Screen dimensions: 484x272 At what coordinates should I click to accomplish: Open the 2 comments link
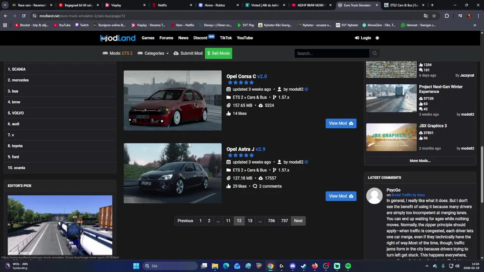tap(267, 186)
